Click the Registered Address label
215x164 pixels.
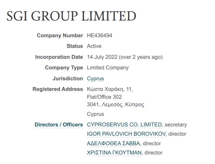click(58, 89)
